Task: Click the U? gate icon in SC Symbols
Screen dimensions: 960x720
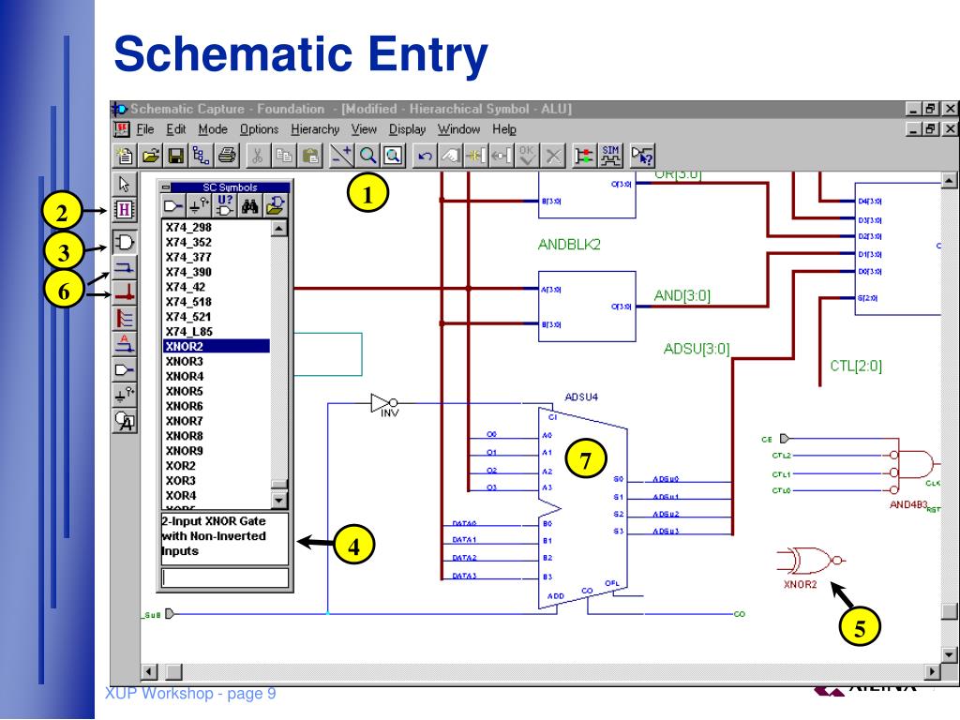Action: [x=225, y=206]
